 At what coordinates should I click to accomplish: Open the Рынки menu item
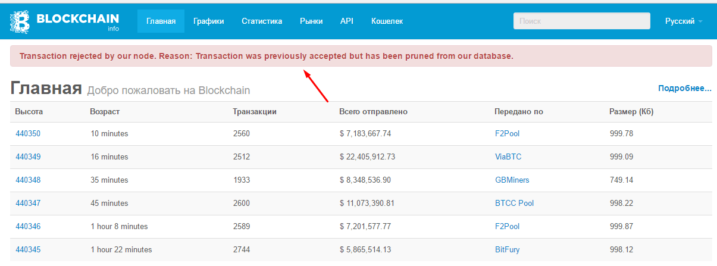point(311,21)
